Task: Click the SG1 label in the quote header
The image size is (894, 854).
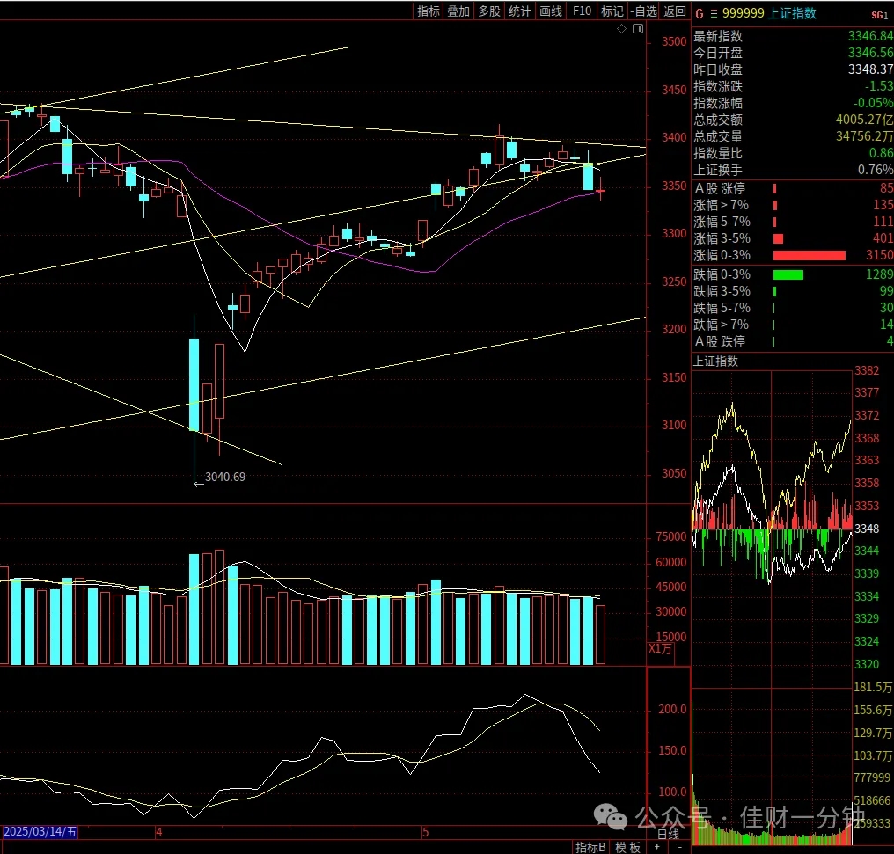Action: [x=880, y=15]
